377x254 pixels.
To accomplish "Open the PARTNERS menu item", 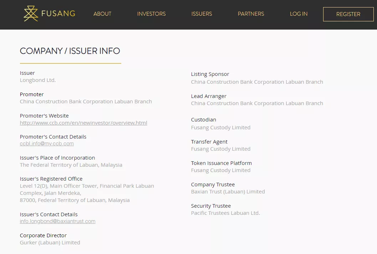I will [251, 14].
